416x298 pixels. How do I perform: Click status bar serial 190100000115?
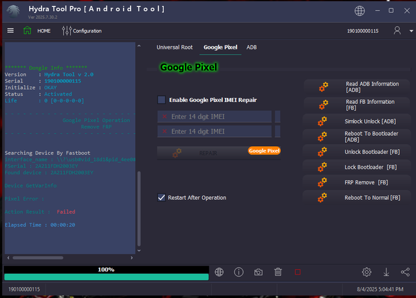24,290
